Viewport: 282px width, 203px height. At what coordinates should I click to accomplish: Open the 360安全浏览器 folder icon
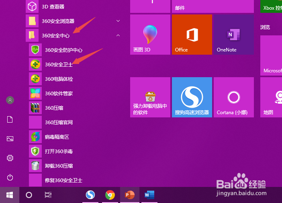(x=32, y=21)
